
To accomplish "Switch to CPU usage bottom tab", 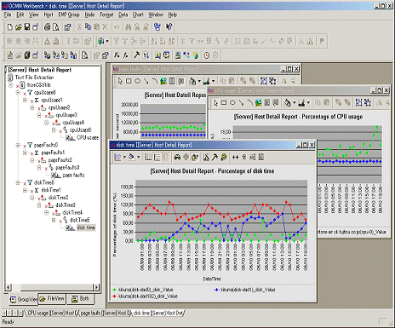I will [51, 313].
